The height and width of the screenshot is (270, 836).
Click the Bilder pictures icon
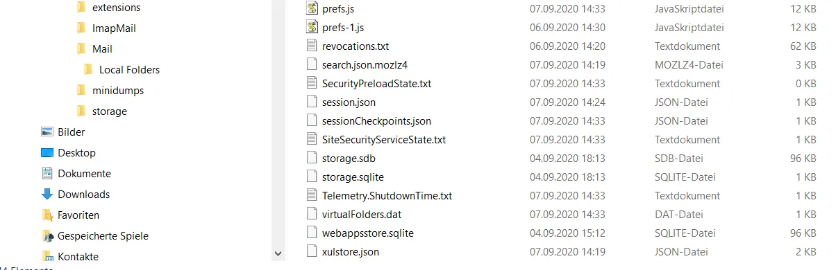click(47, 132)
